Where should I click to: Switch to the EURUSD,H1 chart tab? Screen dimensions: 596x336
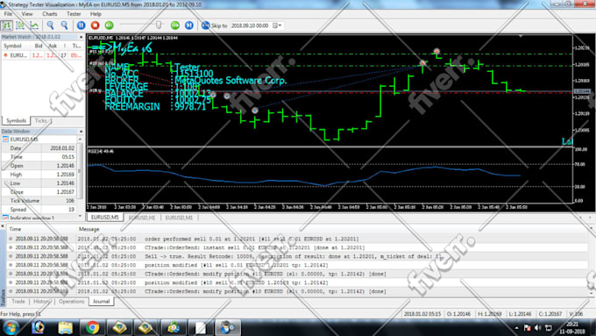pyautogui.click(x=142, y=218)
